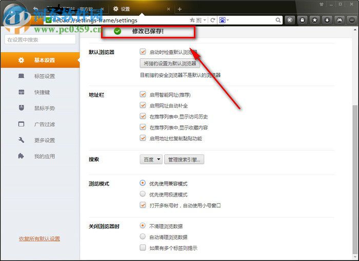Reload the page with refresh icon
Screen dimensions: 359x261
[x=213, y=20]
